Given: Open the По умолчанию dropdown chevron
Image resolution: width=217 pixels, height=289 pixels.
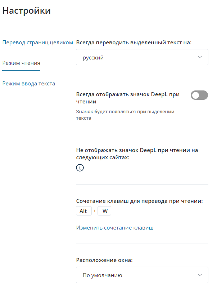Looking at the screenshot, I should pos(200,275).
